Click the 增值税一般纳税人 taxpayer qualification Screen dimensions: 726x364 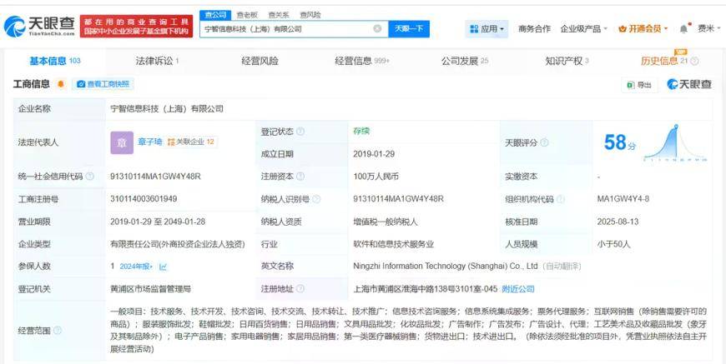(386, 222)
